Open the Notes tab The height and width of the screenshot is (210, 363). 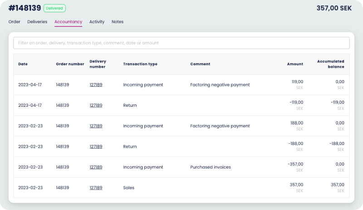pos(118,22)
